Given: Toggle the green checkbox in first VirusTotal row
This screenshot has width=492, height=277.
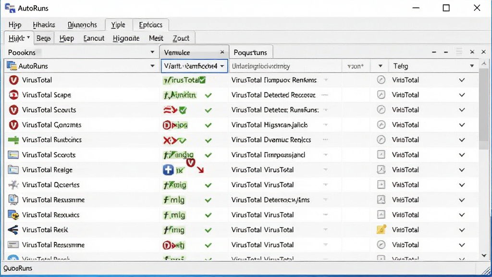Looking at the screenshot, I should 203,80.
